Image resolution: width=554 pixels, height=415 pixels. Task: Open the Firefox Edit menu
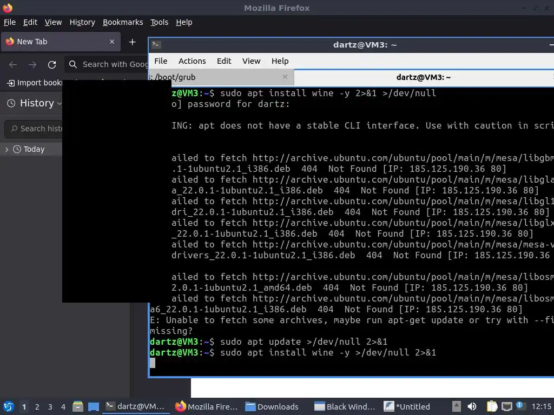(x=30, y=22)
